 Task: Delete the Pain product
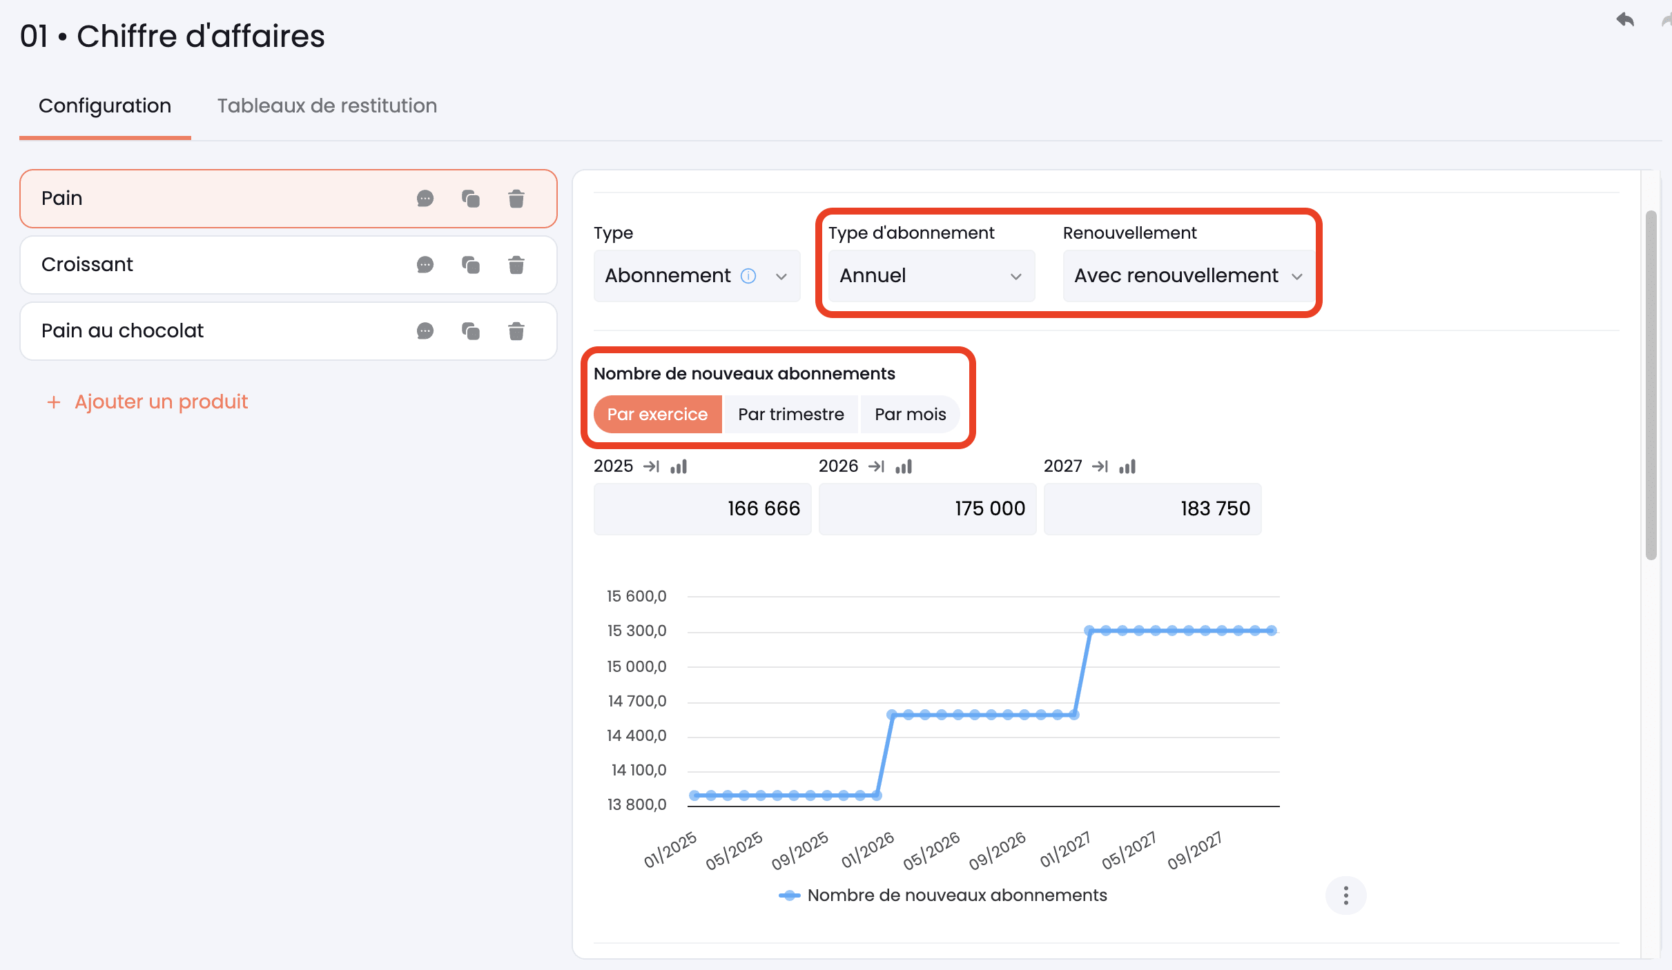[x=516, y=199]
